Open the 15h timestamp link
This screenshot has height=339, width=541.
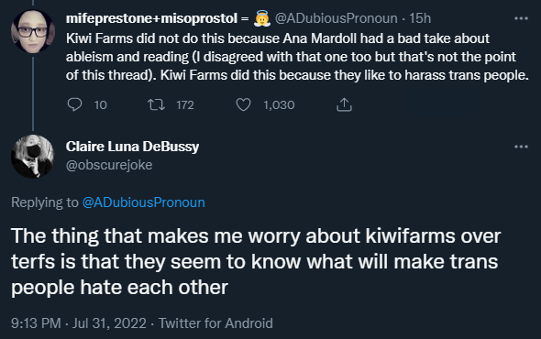point(420,18)
